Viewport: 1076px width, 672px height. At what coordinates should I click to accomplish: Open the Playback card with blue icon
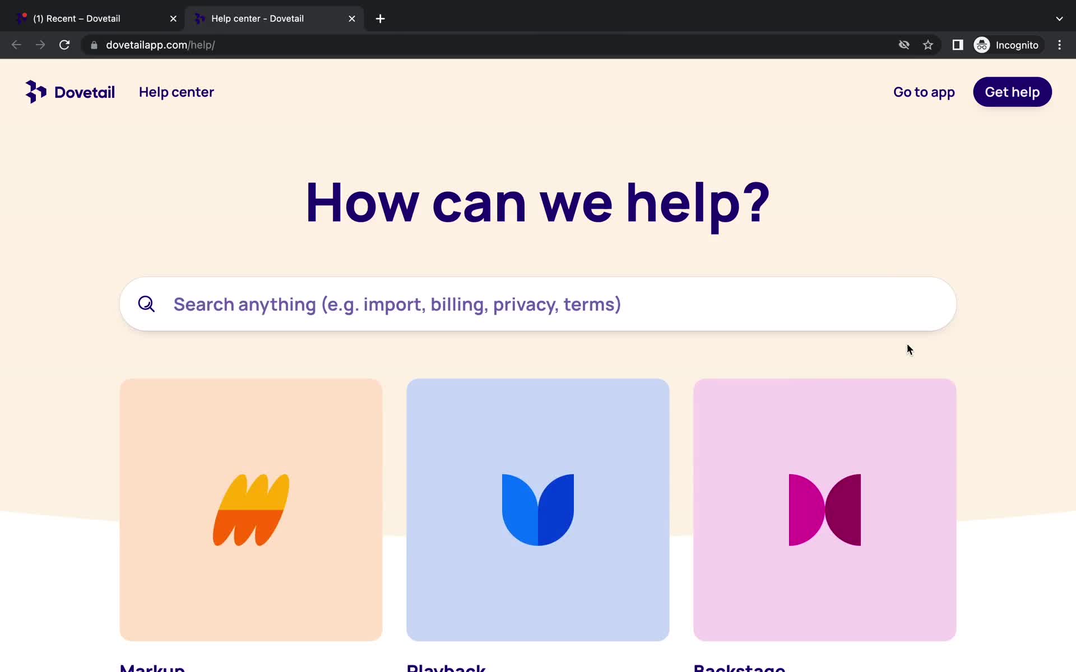click(538, 510)
